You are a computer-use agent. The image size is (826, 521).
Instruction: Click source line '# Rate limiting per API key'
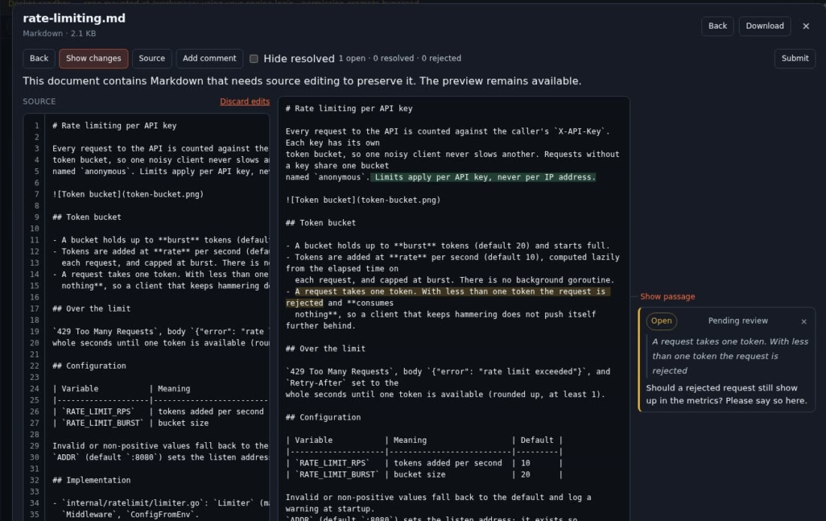tap(114, 126)
